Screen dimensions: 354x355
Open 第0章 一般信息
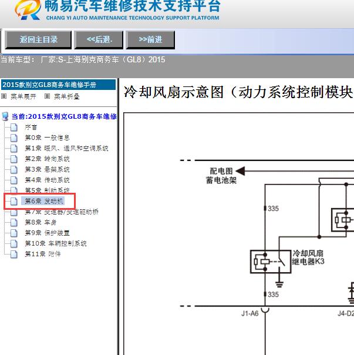click(x=47, y=138)
